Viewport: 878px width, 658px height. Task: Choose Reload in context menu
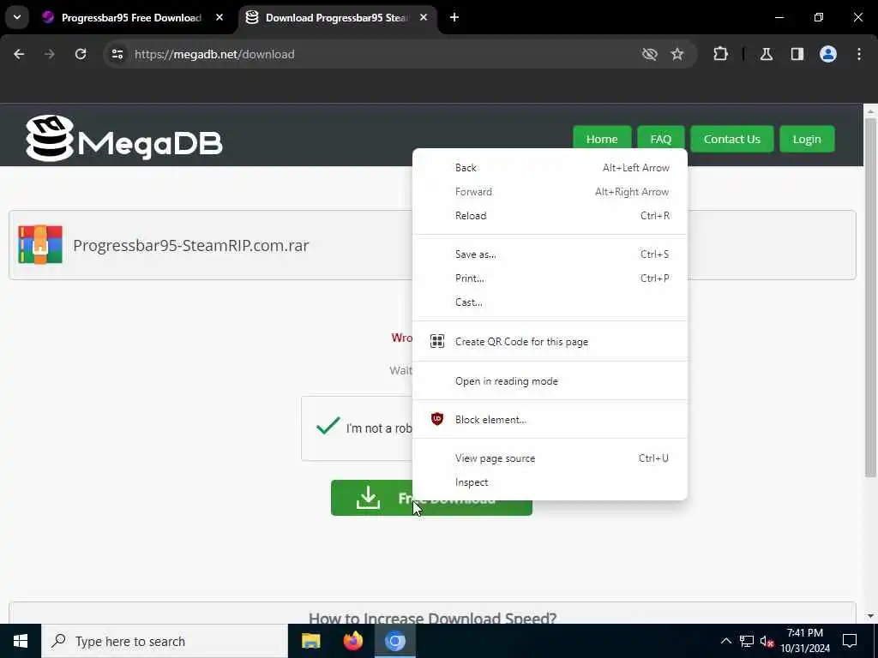click(x=550, y=216)
